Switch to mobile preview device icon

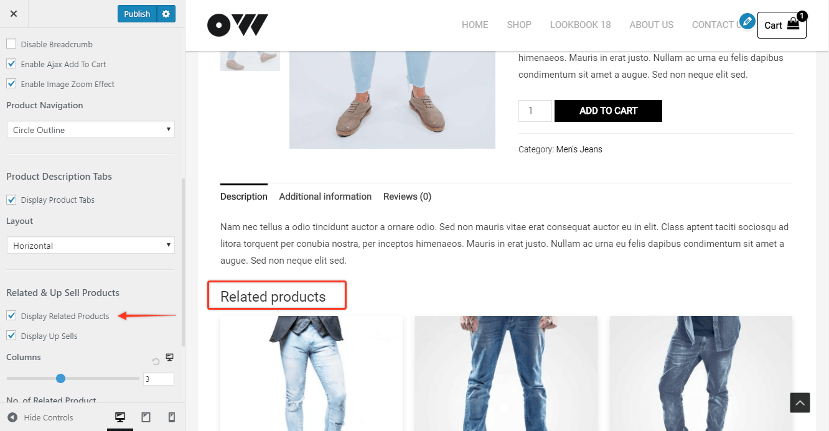pos(171,417)
